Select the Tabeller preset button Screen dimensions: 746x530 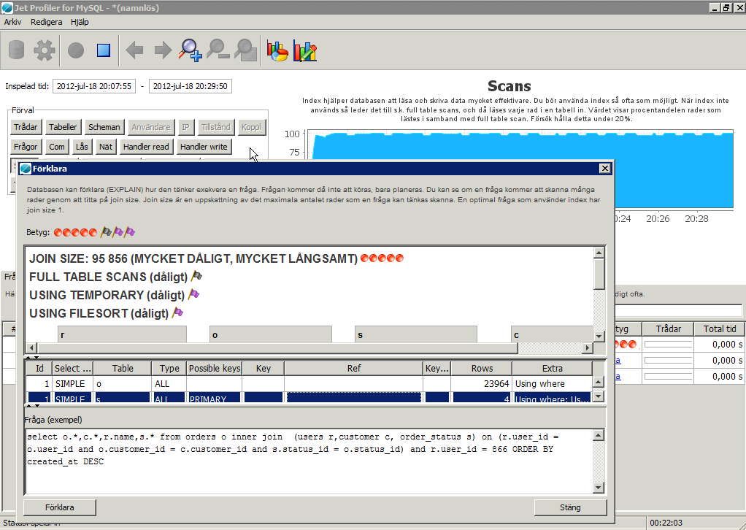(x=63, y=127)
